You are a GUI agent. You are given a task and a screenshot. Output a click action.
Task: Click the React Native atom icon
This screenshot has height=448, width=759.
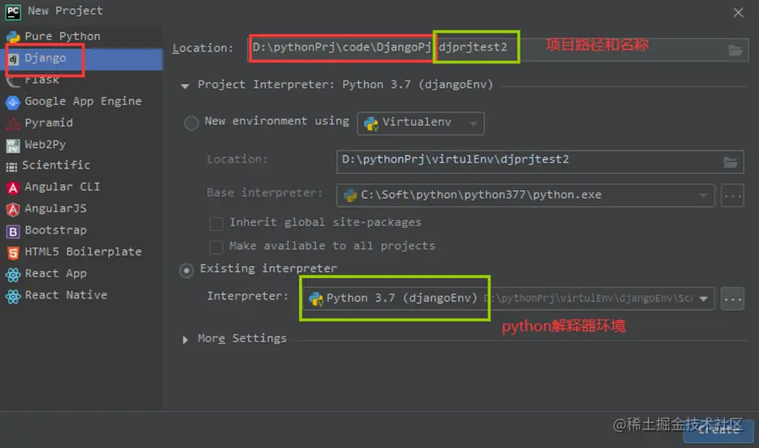(13, 296)
